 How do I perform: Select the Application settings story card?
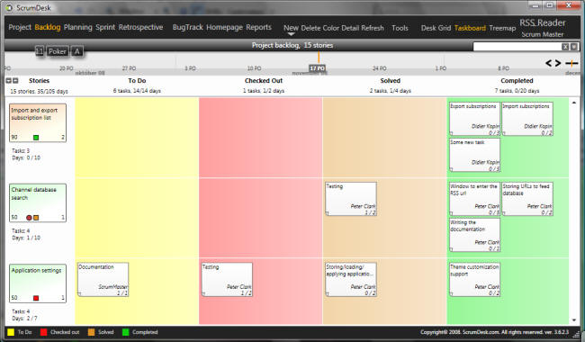tap(38, 283)
